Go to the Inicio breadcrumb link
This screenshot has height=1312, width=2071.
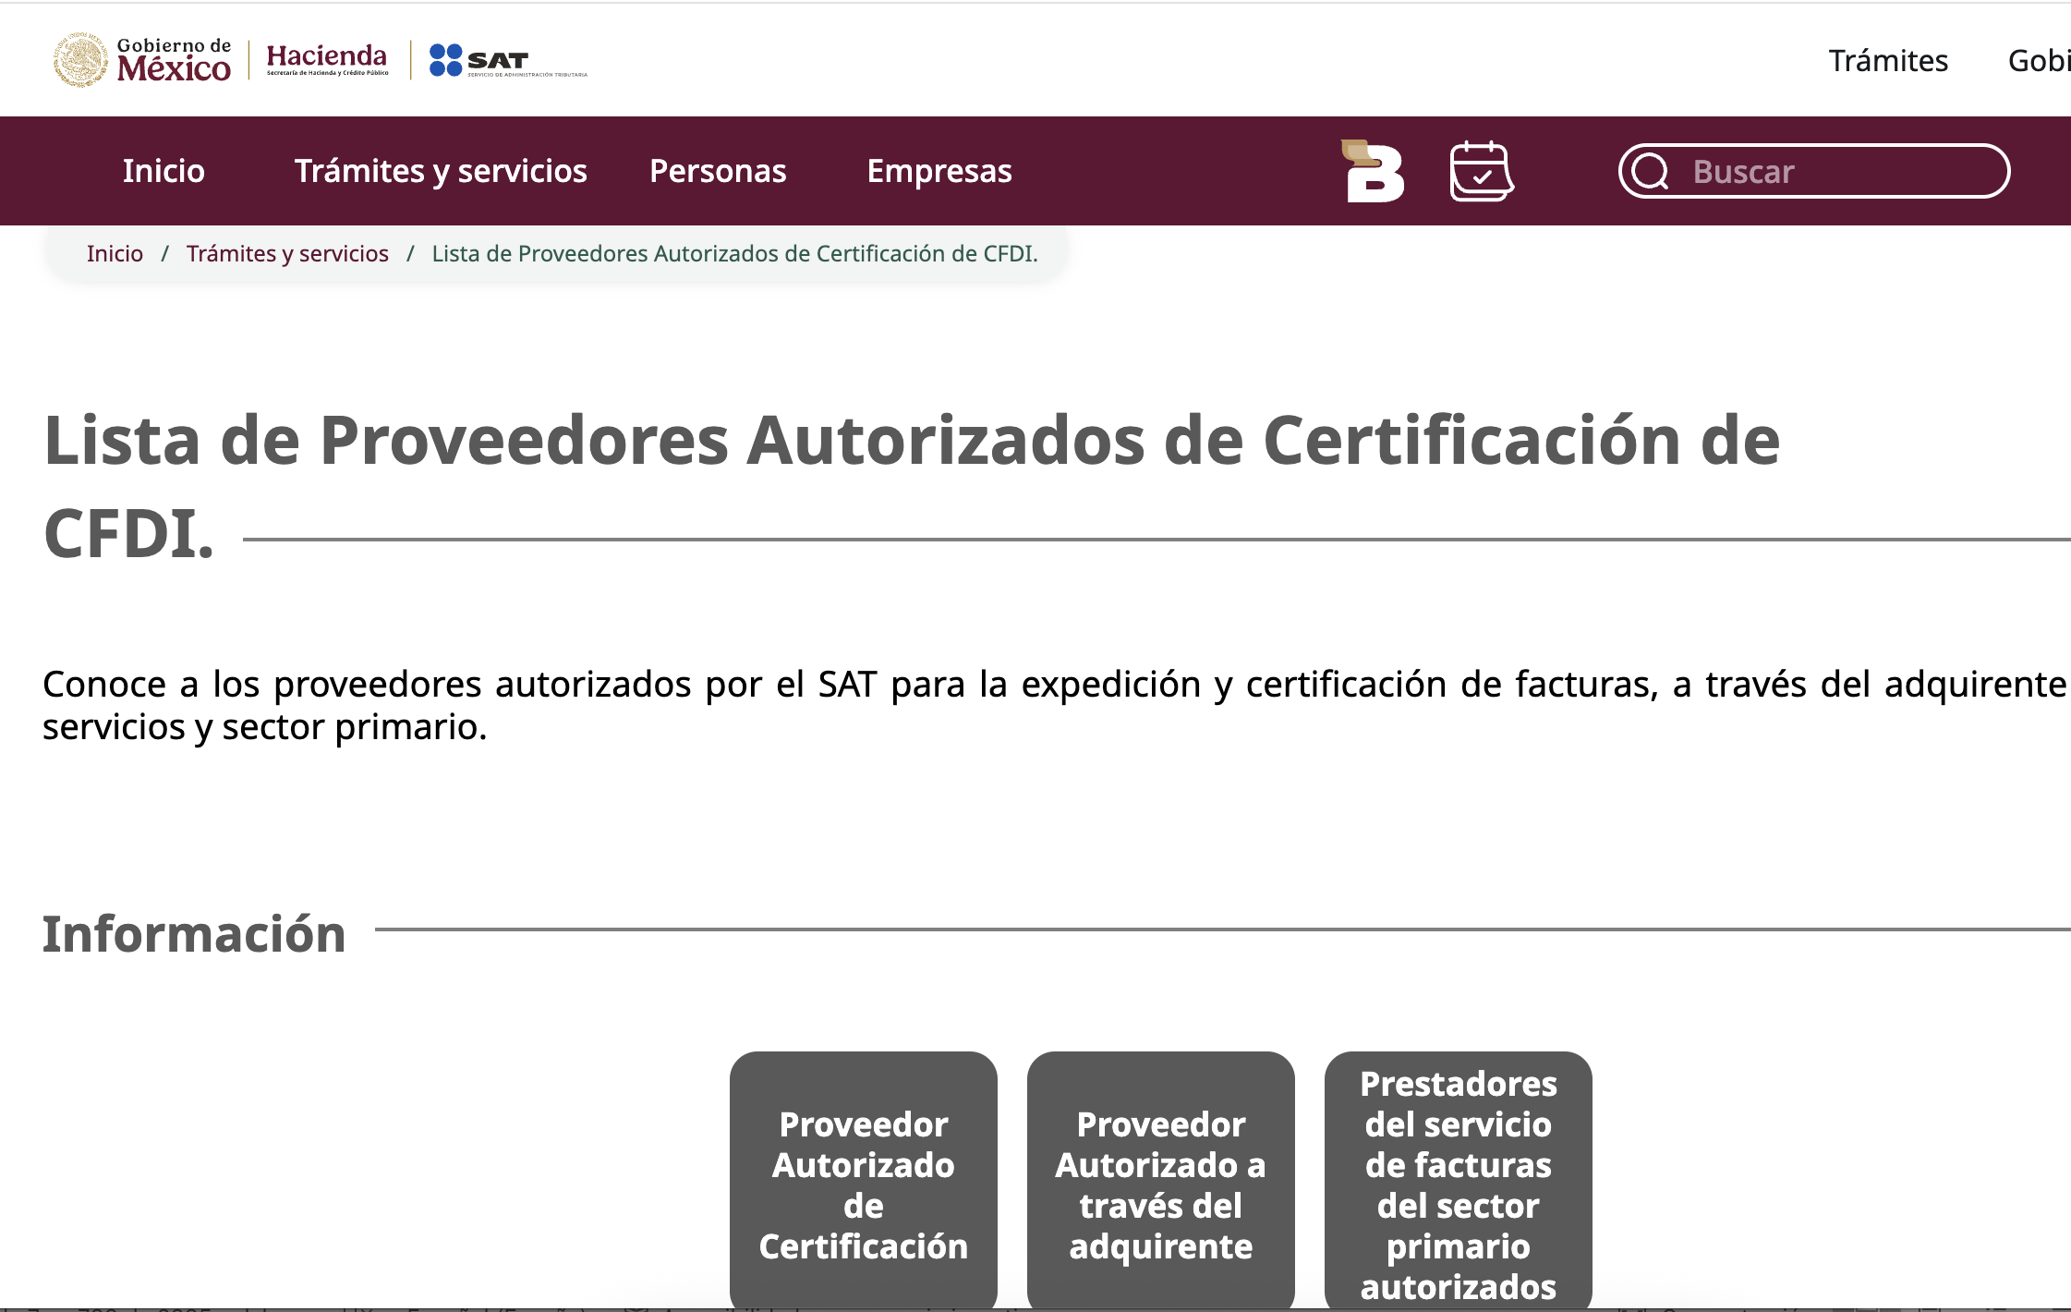(x=115, y=253)
